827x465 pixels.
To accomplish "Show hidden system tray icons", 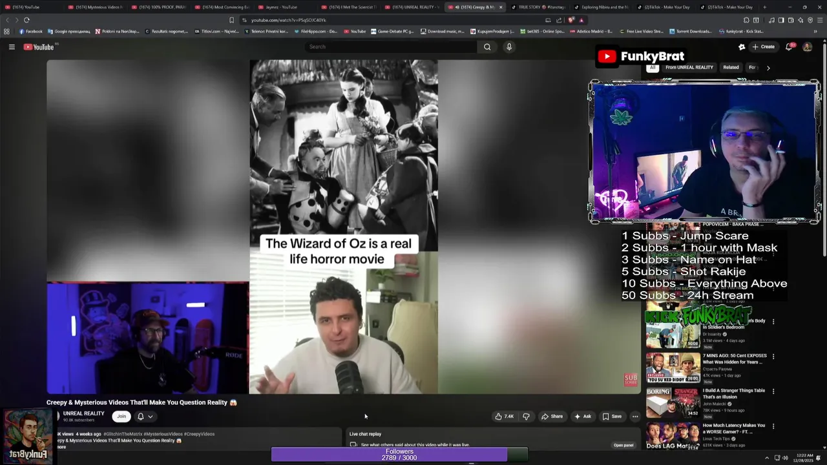I will pyautogui.click(x=767, y=458).
